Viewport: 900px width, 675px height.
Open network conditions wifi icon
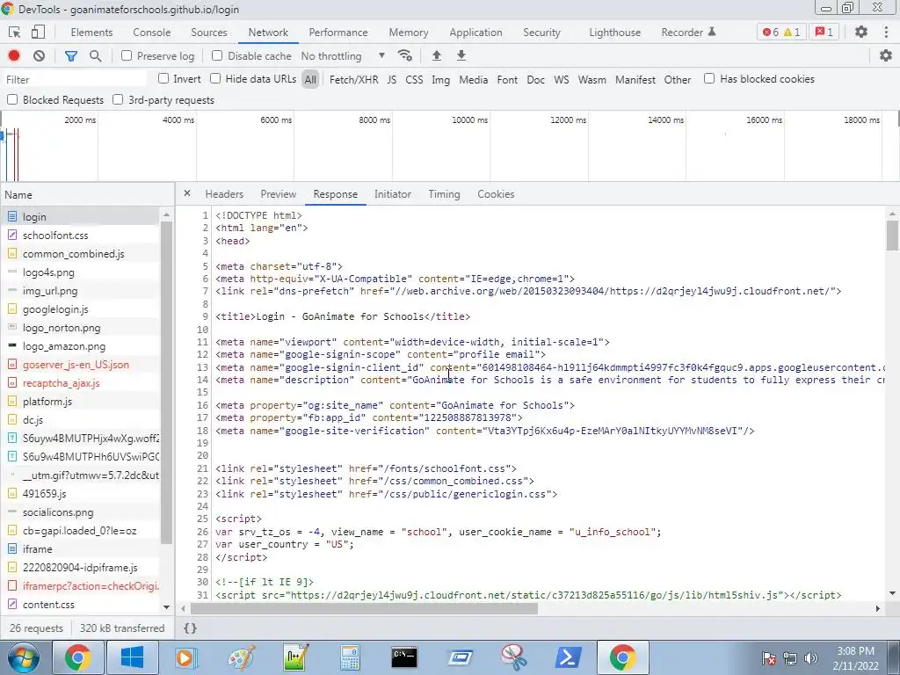(x=404, y=55)
